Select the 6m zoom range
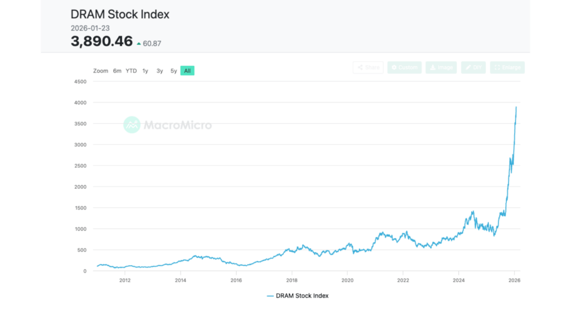This screenshot has width=571, height=321. [117, 71]
